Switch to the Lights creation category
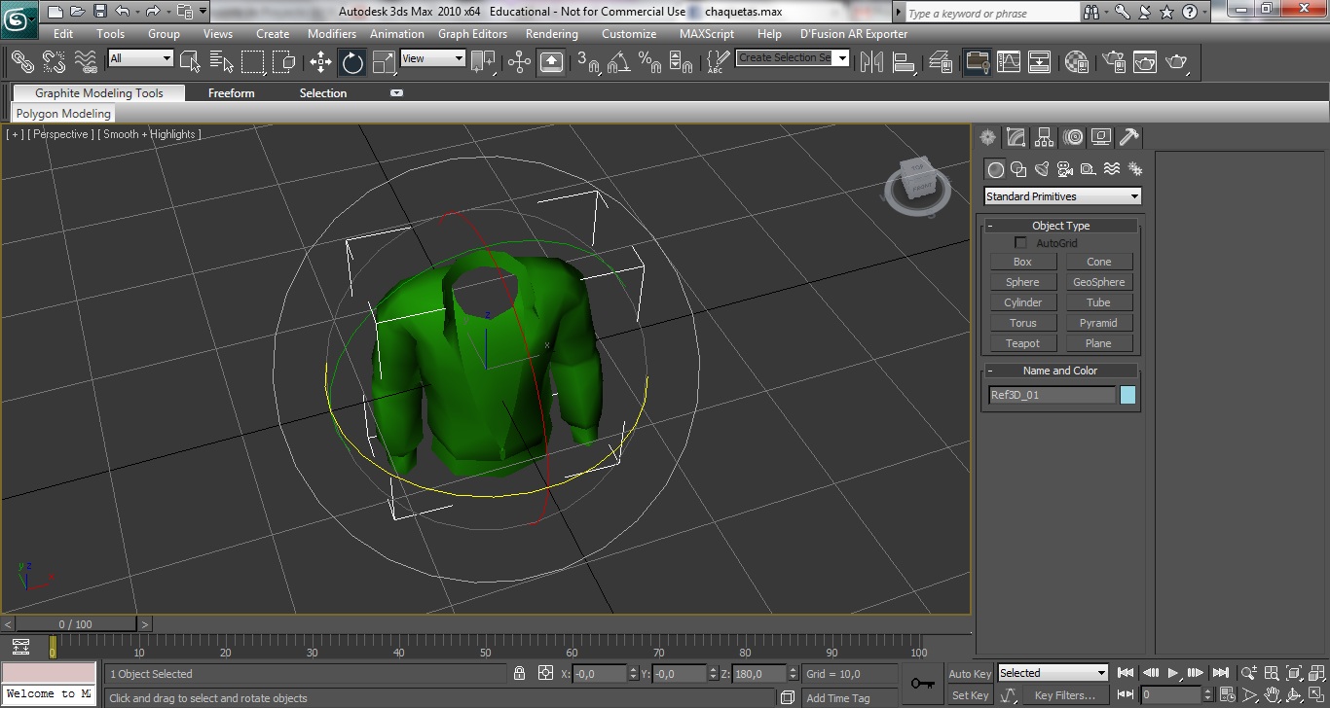 coord(1042,169)
